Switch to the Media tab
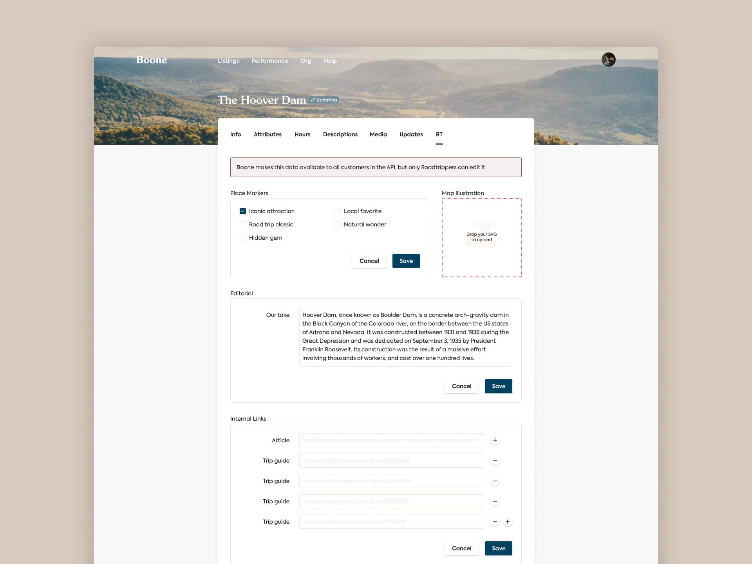The image size is (752, 564). (x=378, y=134)
